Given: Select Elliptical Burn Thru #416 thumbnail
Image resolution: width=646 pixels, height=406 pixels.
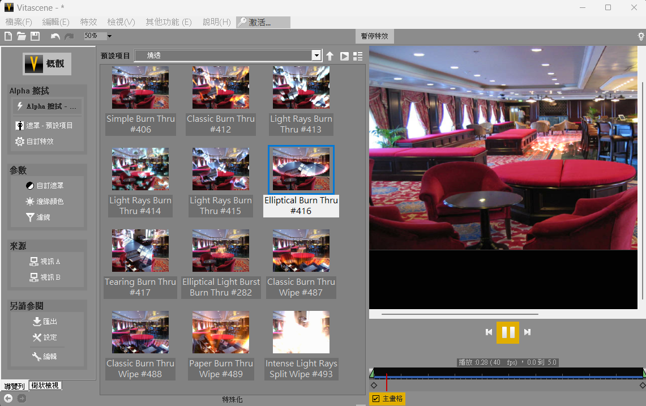Looking at the screenshot, I should 301,169.
